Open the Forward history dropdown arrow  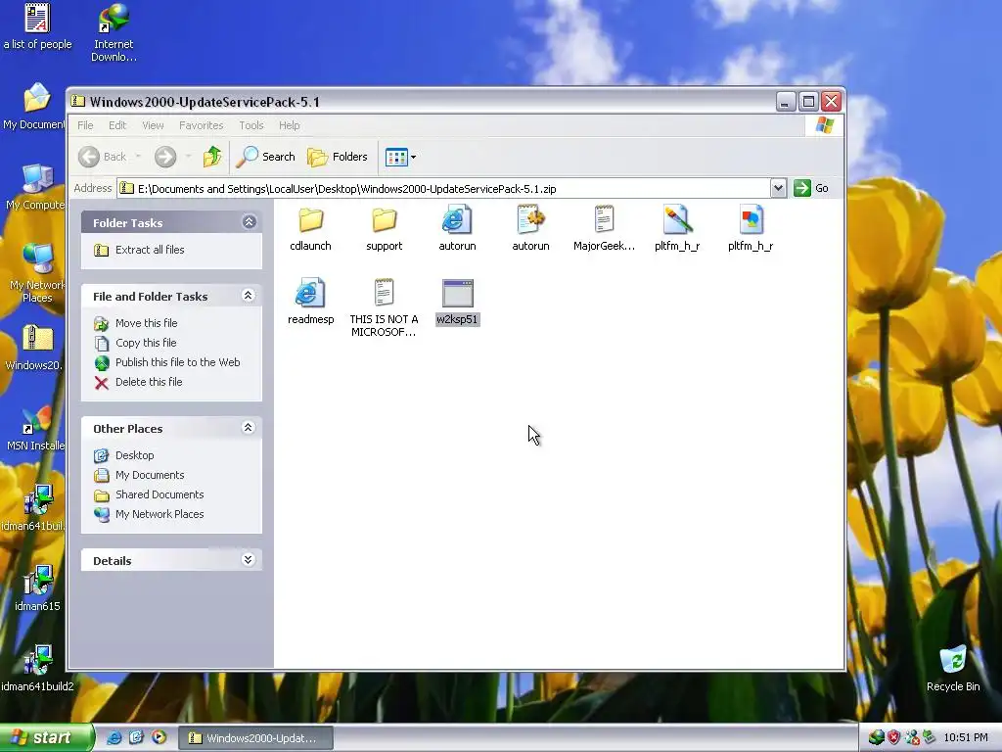(188, 157)
